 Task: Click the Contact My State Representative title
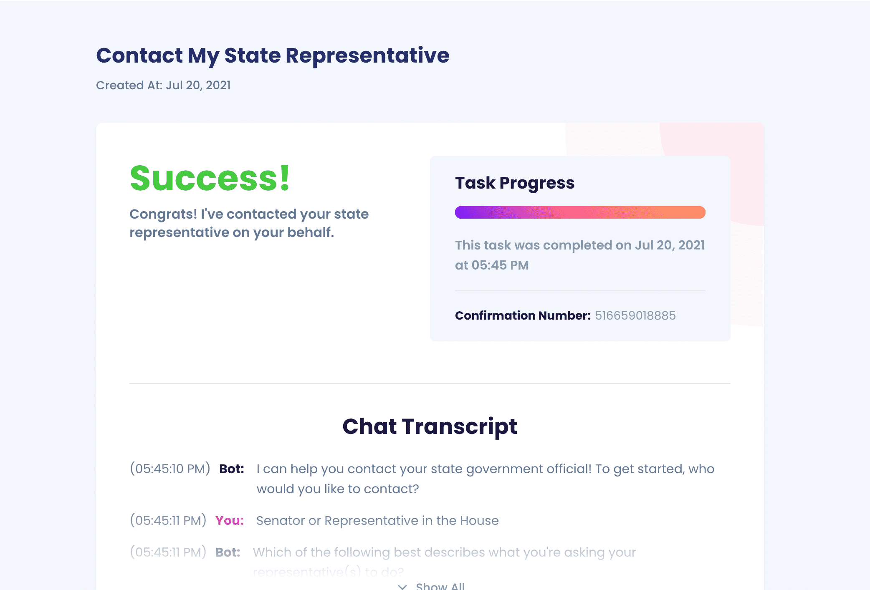pos(273,55)
